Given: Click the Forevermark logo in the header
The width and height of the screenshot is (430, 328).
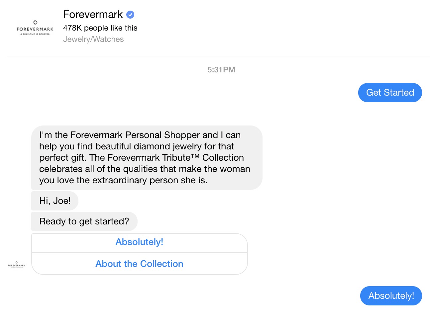Looking at the screenshot, I should tap(35, 29).
